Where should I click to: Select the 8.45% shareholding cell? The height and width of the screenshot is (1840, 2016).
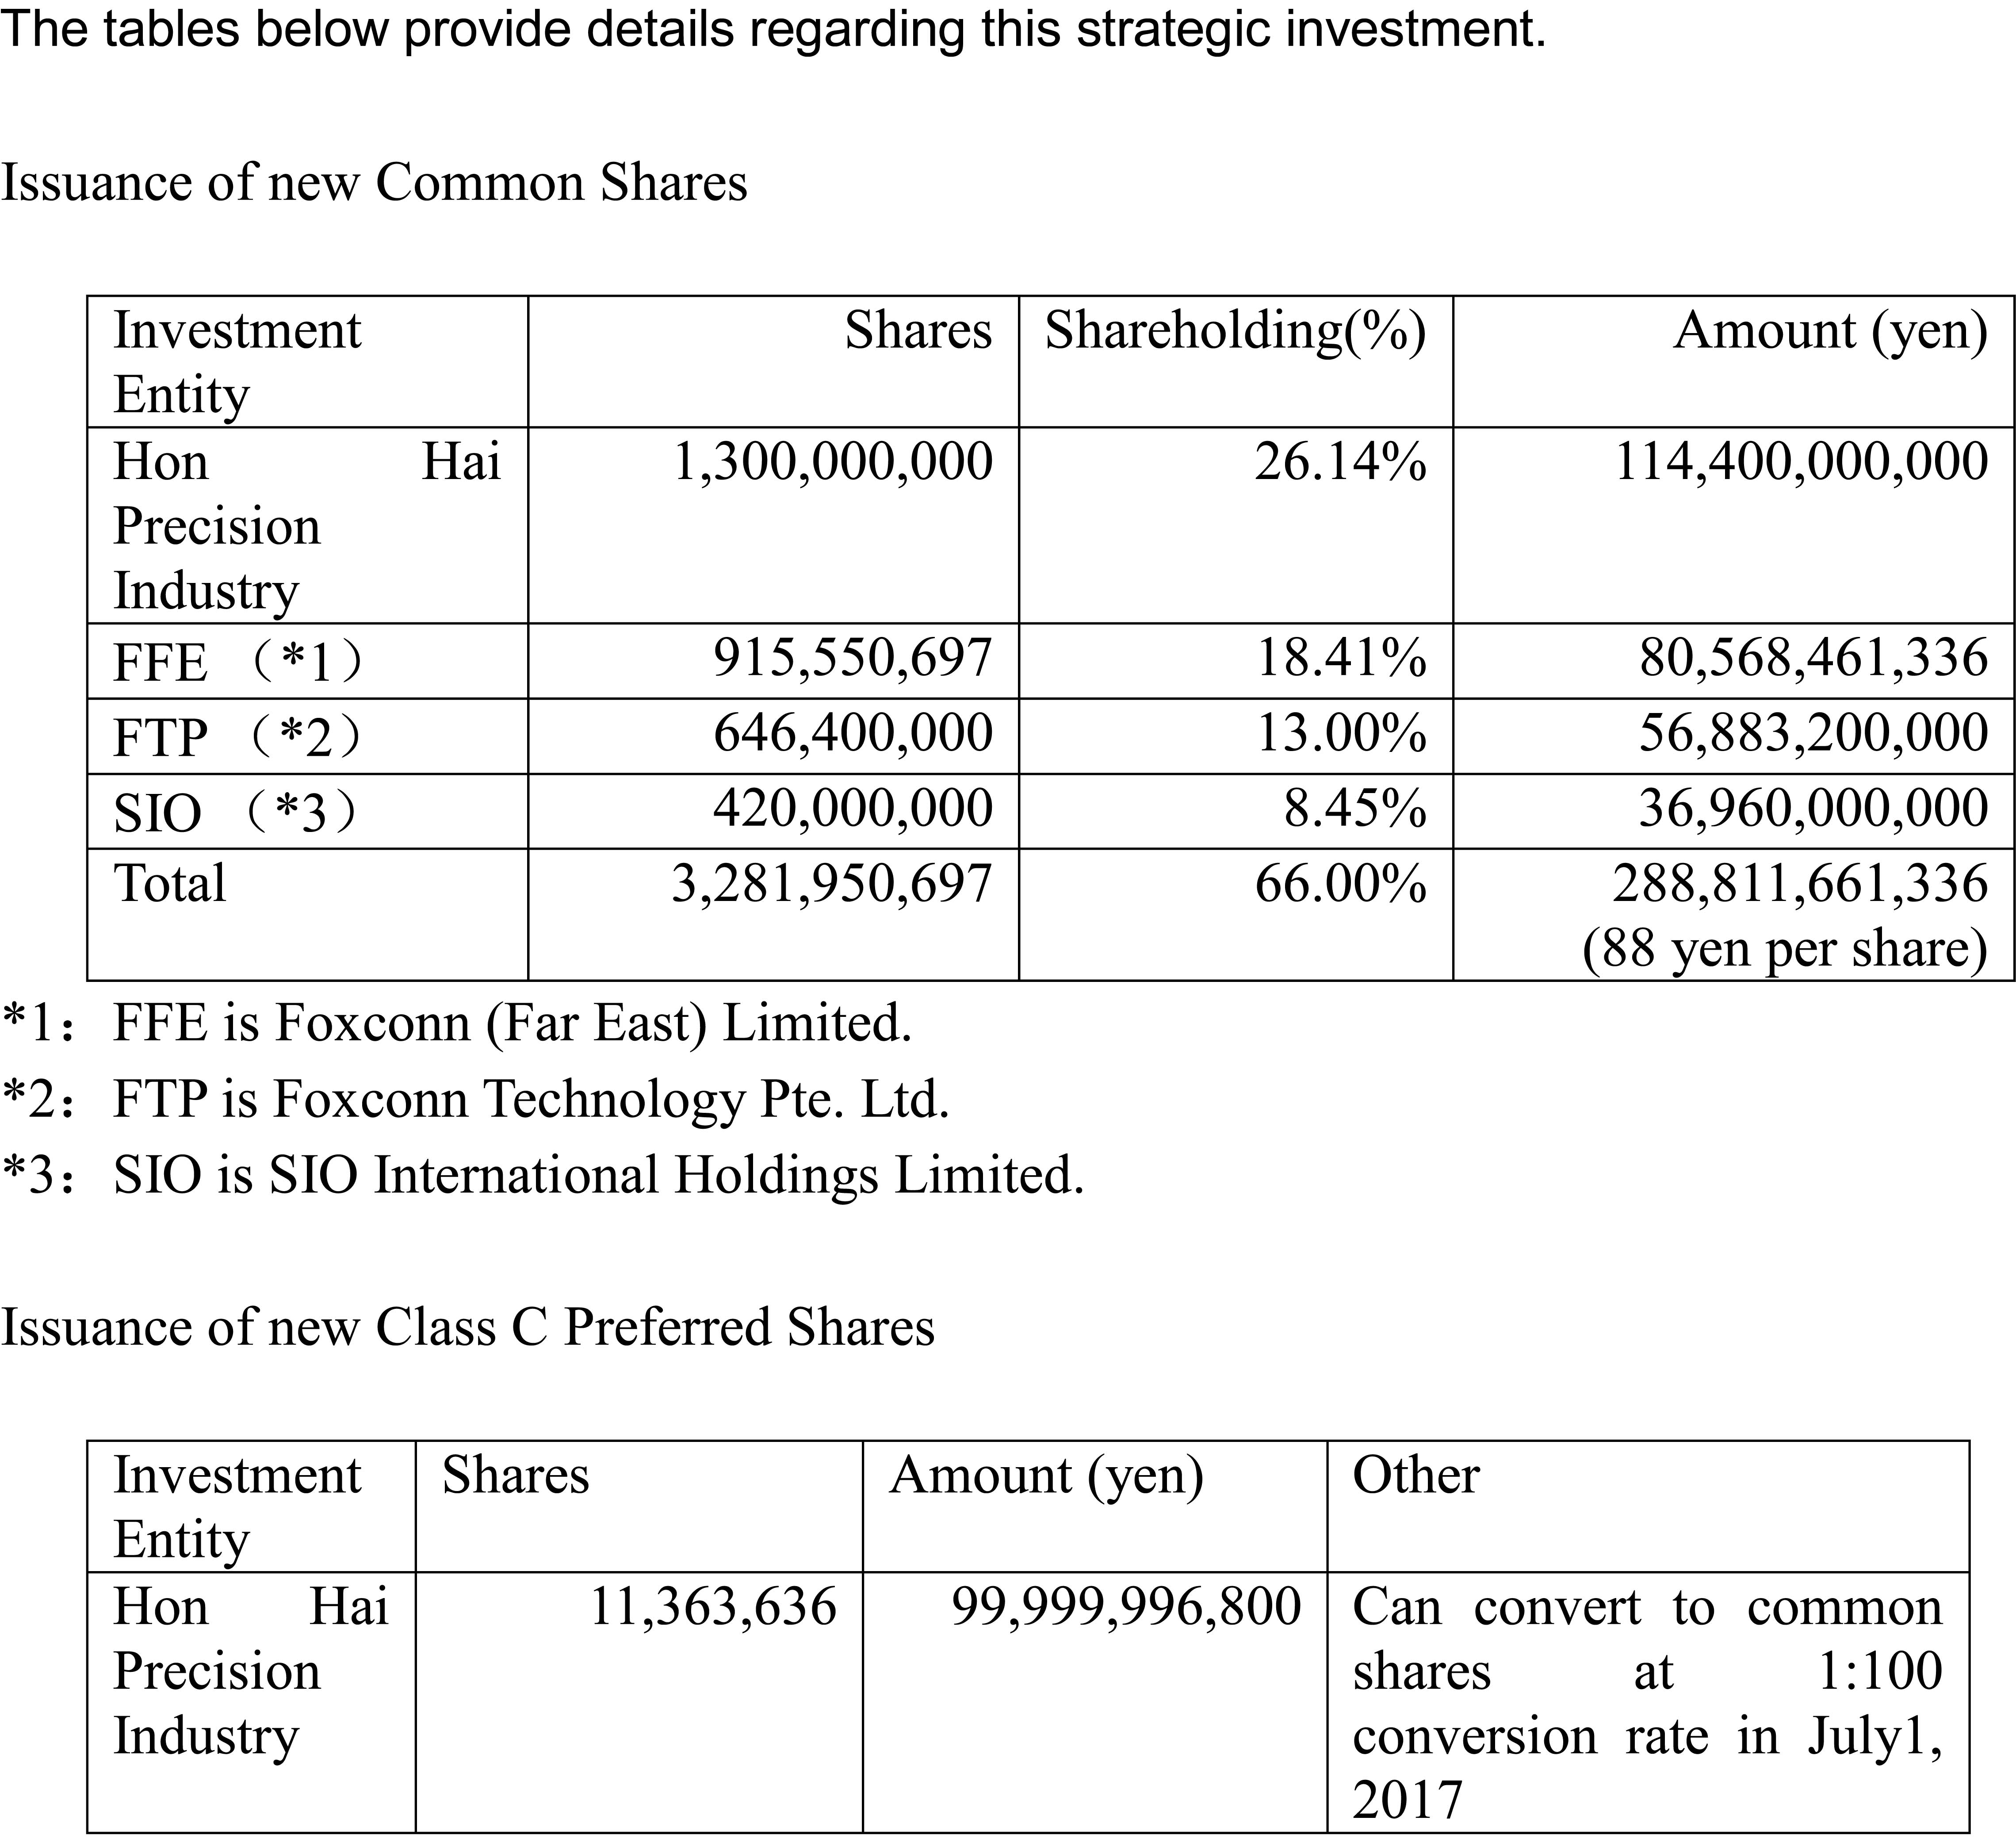click(x=1355, y=808)
